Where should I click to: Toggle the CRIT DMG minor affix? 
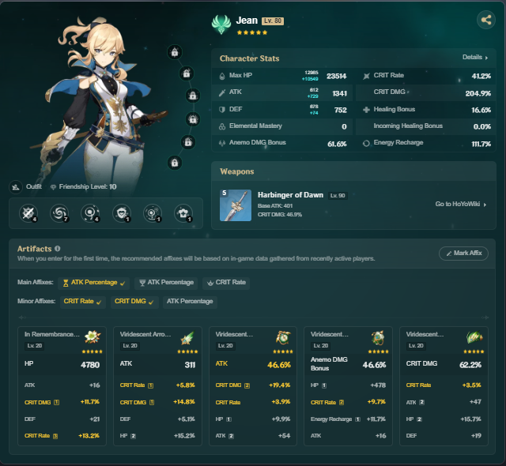(134, 302)
